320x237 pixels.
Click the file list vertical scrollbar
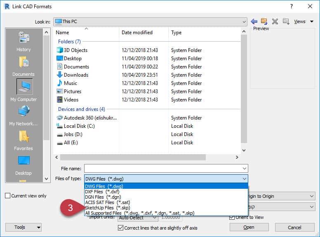tap(244, 89)
